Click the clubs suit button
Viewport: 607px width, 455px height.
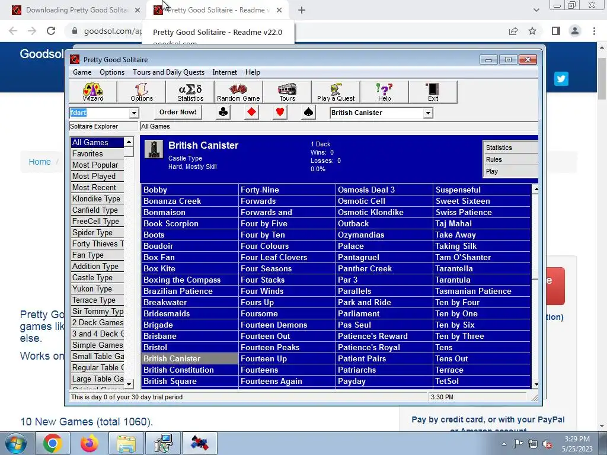[x=223, y=113]
